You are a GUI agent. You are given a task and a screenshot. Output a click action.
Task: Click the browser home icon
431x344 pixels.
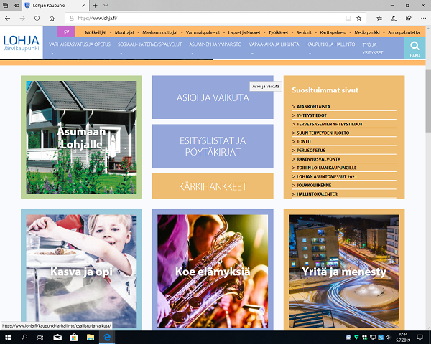pos(55,17)
